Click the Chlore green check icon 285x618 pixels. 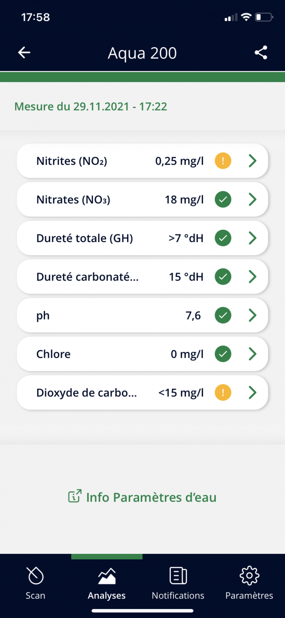point(223,354)
